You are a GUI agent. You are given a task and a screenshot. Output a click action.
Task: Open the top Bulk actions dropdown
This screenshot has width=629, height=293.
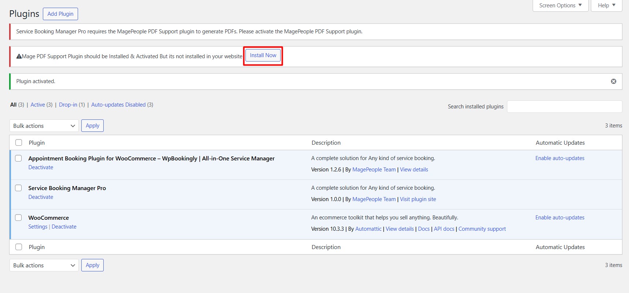tap(44, 126)
